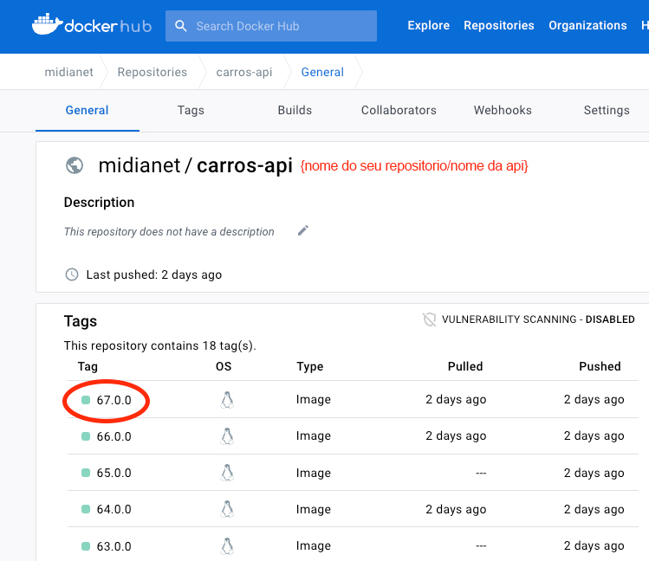The image size is (649, 561).
Task: Click the pencil icon to edit description
Action: tap(302, 230)
